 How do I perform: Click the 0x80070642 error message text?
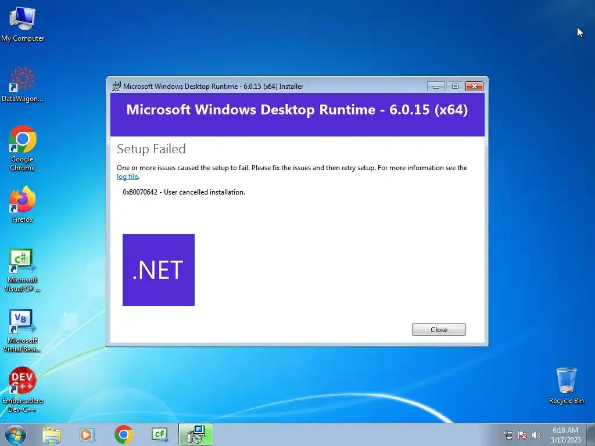[x=184, y=192]
